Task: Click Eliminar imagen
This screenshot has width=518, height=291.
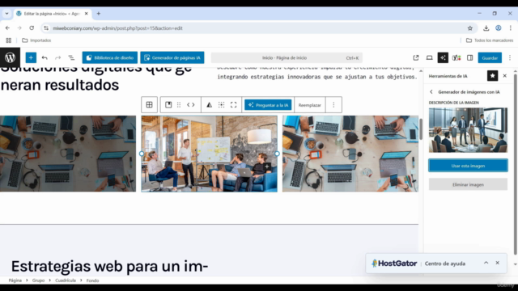Action: coord(468,184)
